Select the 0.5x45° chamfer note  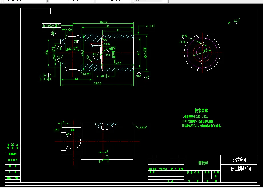(87, 74)
